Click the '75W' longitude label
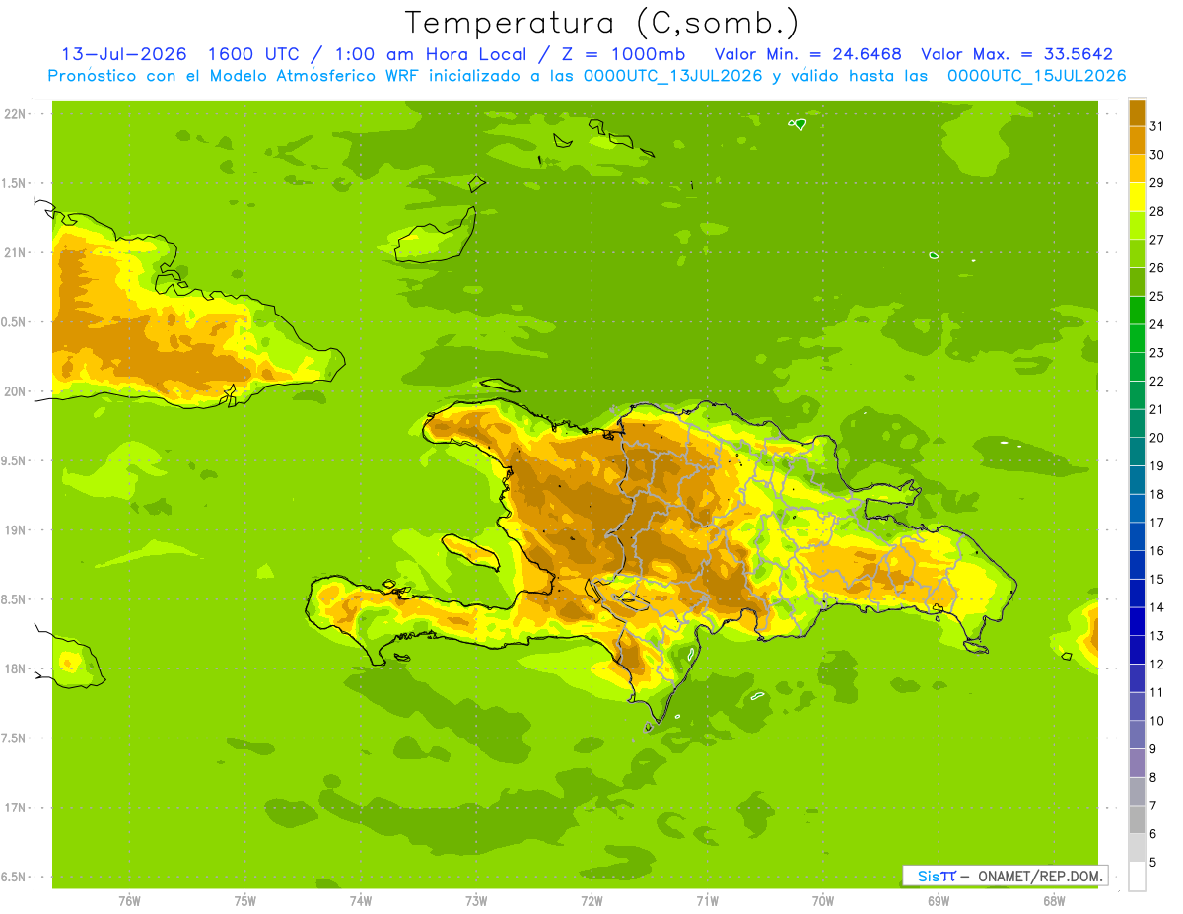The width and height of the screenshot is (1183, 914). (x=245, y=900)
